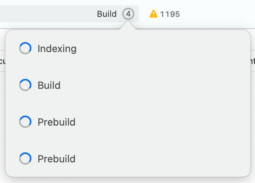Select the bottom Prebuild task label
255x183 pixels.
tap(56, 159)
